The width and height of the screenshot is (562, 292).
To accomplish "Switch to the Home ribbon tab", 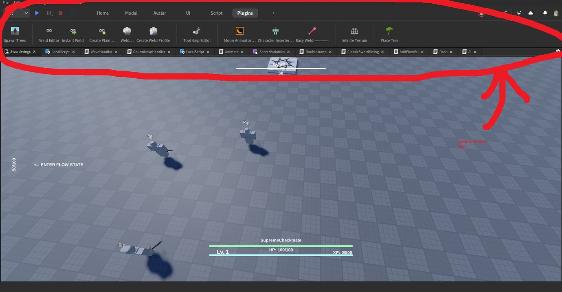I will point(102,13).
